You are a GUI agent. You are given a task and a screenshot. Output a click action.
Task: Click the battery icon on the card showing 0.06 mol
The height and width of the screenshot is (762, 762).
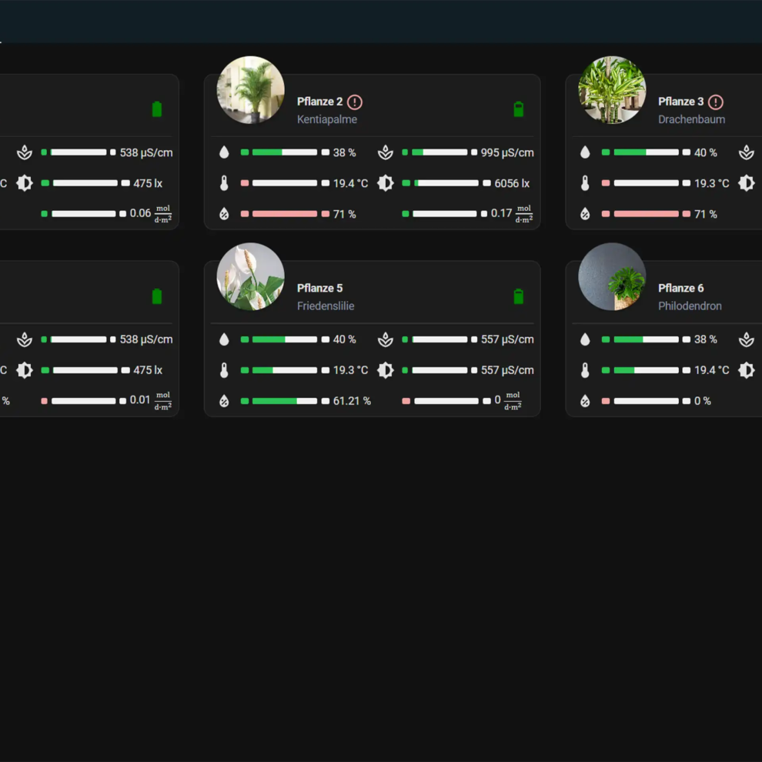(157, 109)
